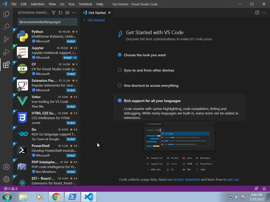Filter extensions using the funnel icon

point(54,13)
